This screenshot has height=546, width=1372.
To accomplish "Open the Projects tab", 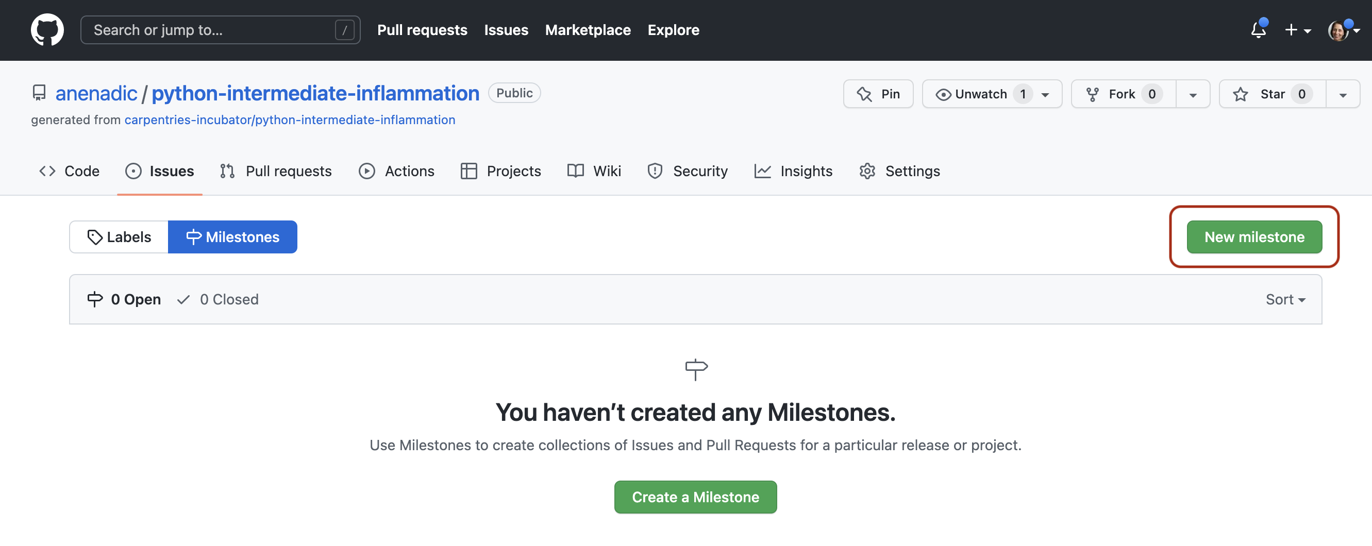I will pos(500,171).
